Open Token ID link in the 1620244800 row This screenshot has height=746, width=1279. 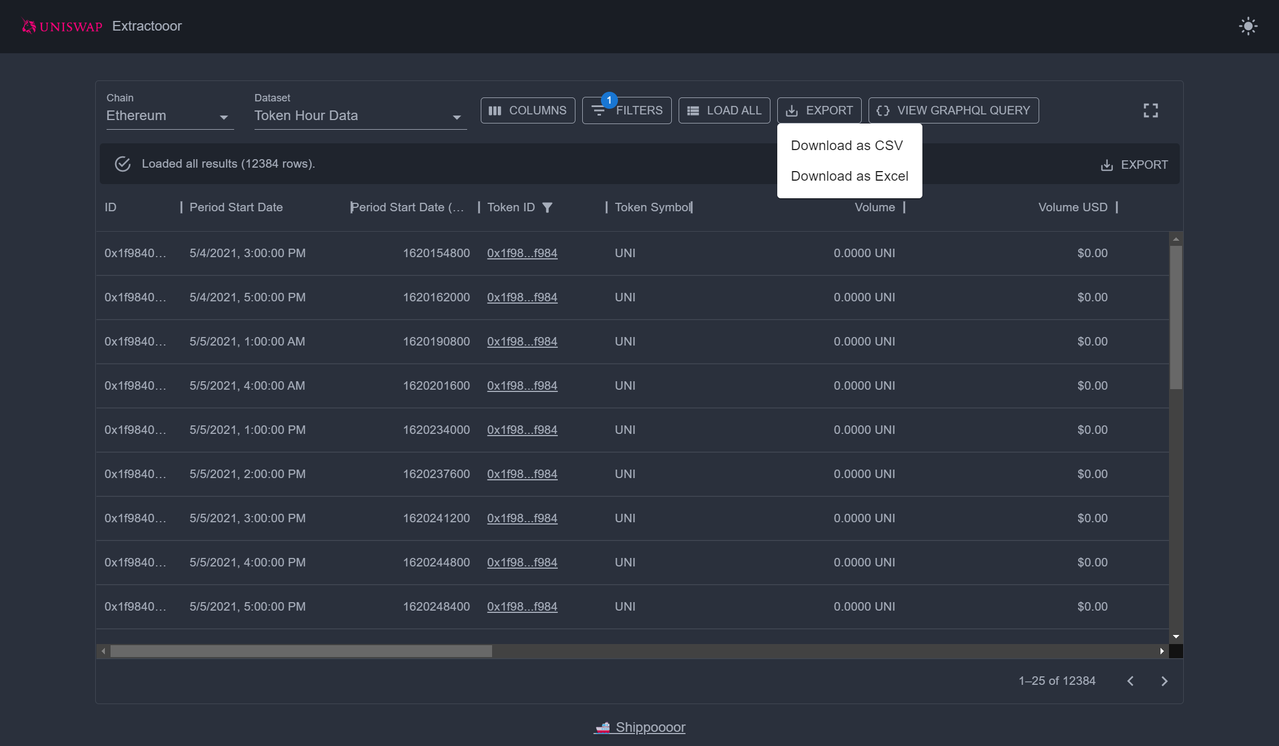[522, 562]
